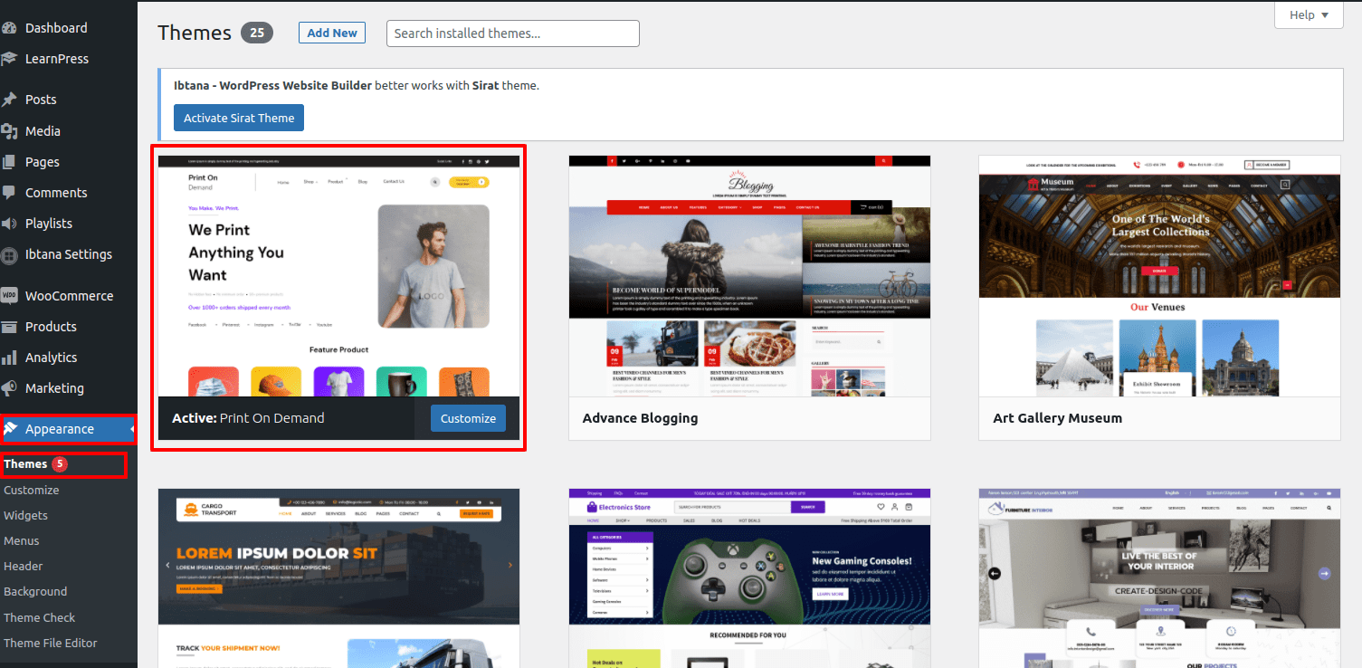Click the Themes page heading

pyautogui.click(x=195, y=33)
